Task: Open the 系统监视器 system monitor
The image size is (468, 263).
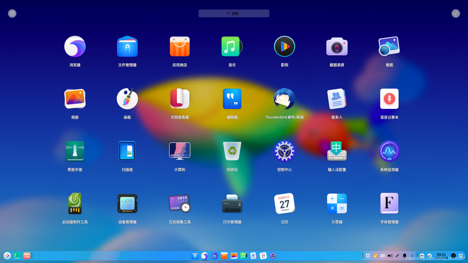Action: pos(389,151)
